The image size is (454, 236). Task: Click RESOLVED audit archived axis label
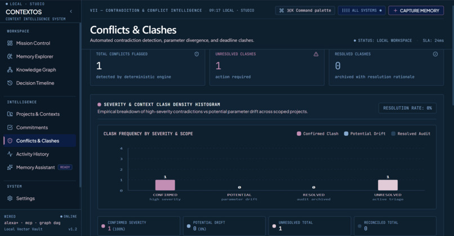click(x=314, y=197)
